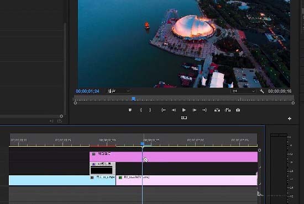Click the Mark In bracket button
The image size is (304, 204).
point(141,110)
